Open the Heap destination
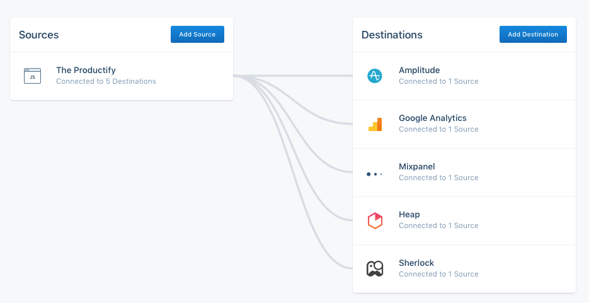589x303 pixels. [x=409, y=215]
